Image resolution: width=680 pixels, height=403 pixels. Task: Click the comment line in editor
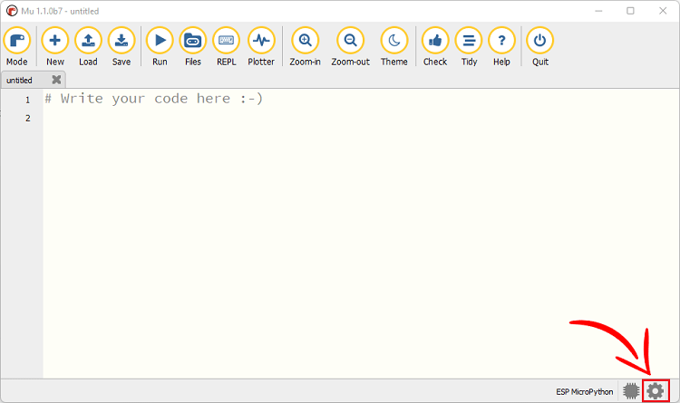(x=154, y=99)
